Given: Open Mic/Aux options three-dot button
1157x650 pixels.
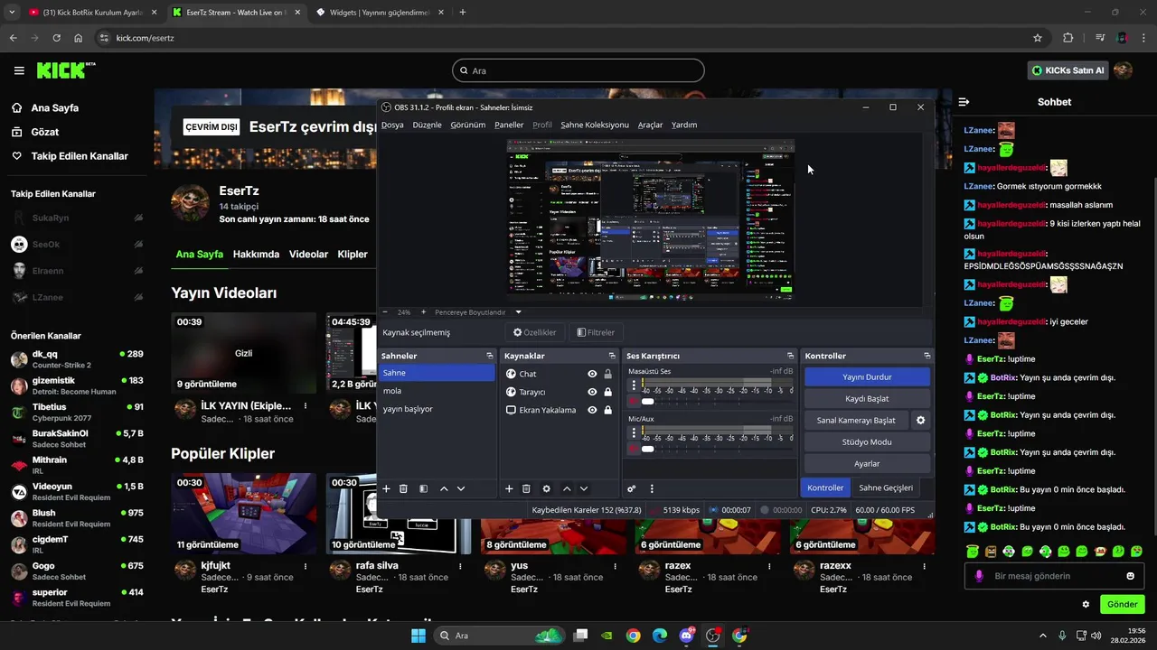Looking at the screenshot, I should click(634, 433).
